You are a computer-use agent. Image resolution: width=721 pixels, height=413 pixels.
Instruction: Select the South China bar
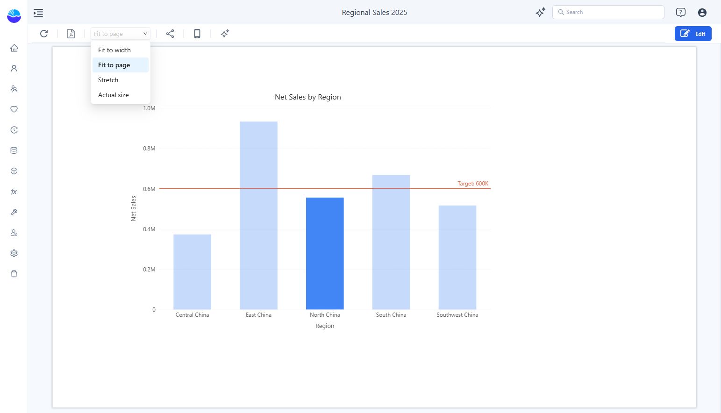(x=391, y=242)
